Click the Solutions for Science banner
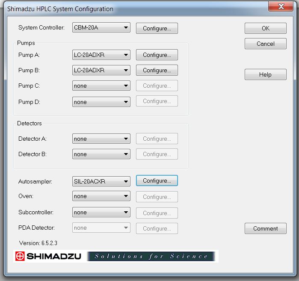This screenshot has height=281, width=299. (x=151, y=256)
